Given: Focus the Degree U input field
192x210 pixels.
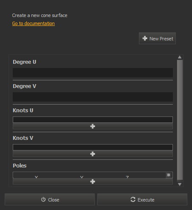Looking at the screenshot, I should [x=93, y=73].
